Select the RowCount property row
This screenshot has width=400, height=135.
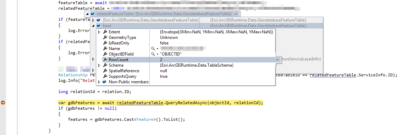click(189, 60)
